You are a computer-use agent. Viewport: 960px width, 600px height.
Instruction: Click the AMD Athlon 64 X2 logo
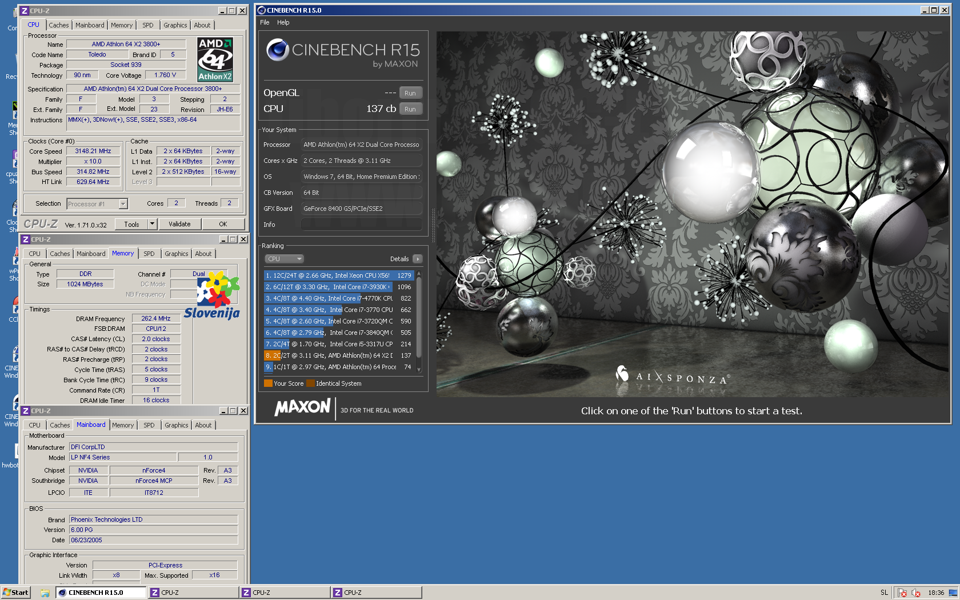215,59
